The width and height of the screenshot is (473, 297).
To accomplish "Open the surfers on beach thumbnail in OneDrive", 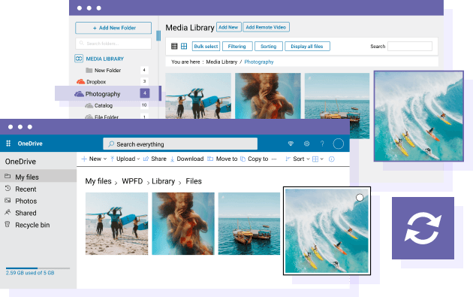I will [116, 224].
